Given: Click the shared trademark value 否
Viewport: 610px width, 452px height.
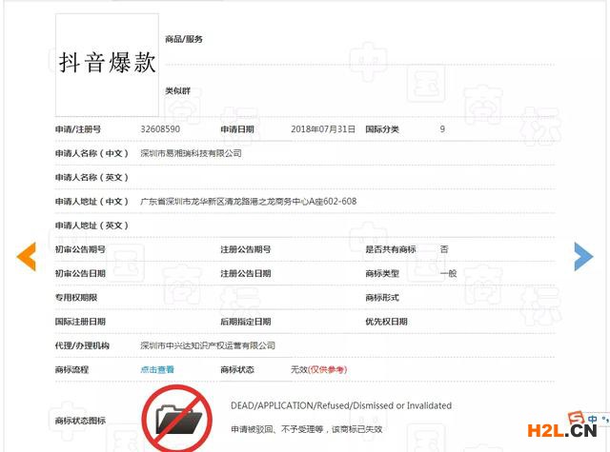Looking at the screenshot, I should 444,249.
